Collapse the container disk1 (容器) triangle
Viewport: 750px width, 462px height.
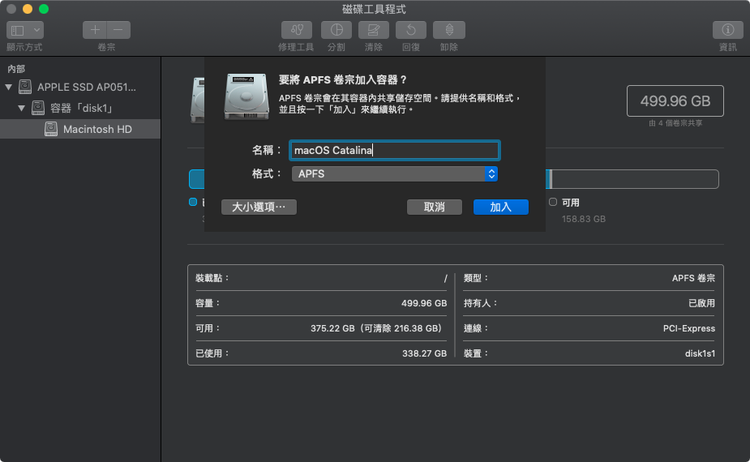tap(23, 108)
